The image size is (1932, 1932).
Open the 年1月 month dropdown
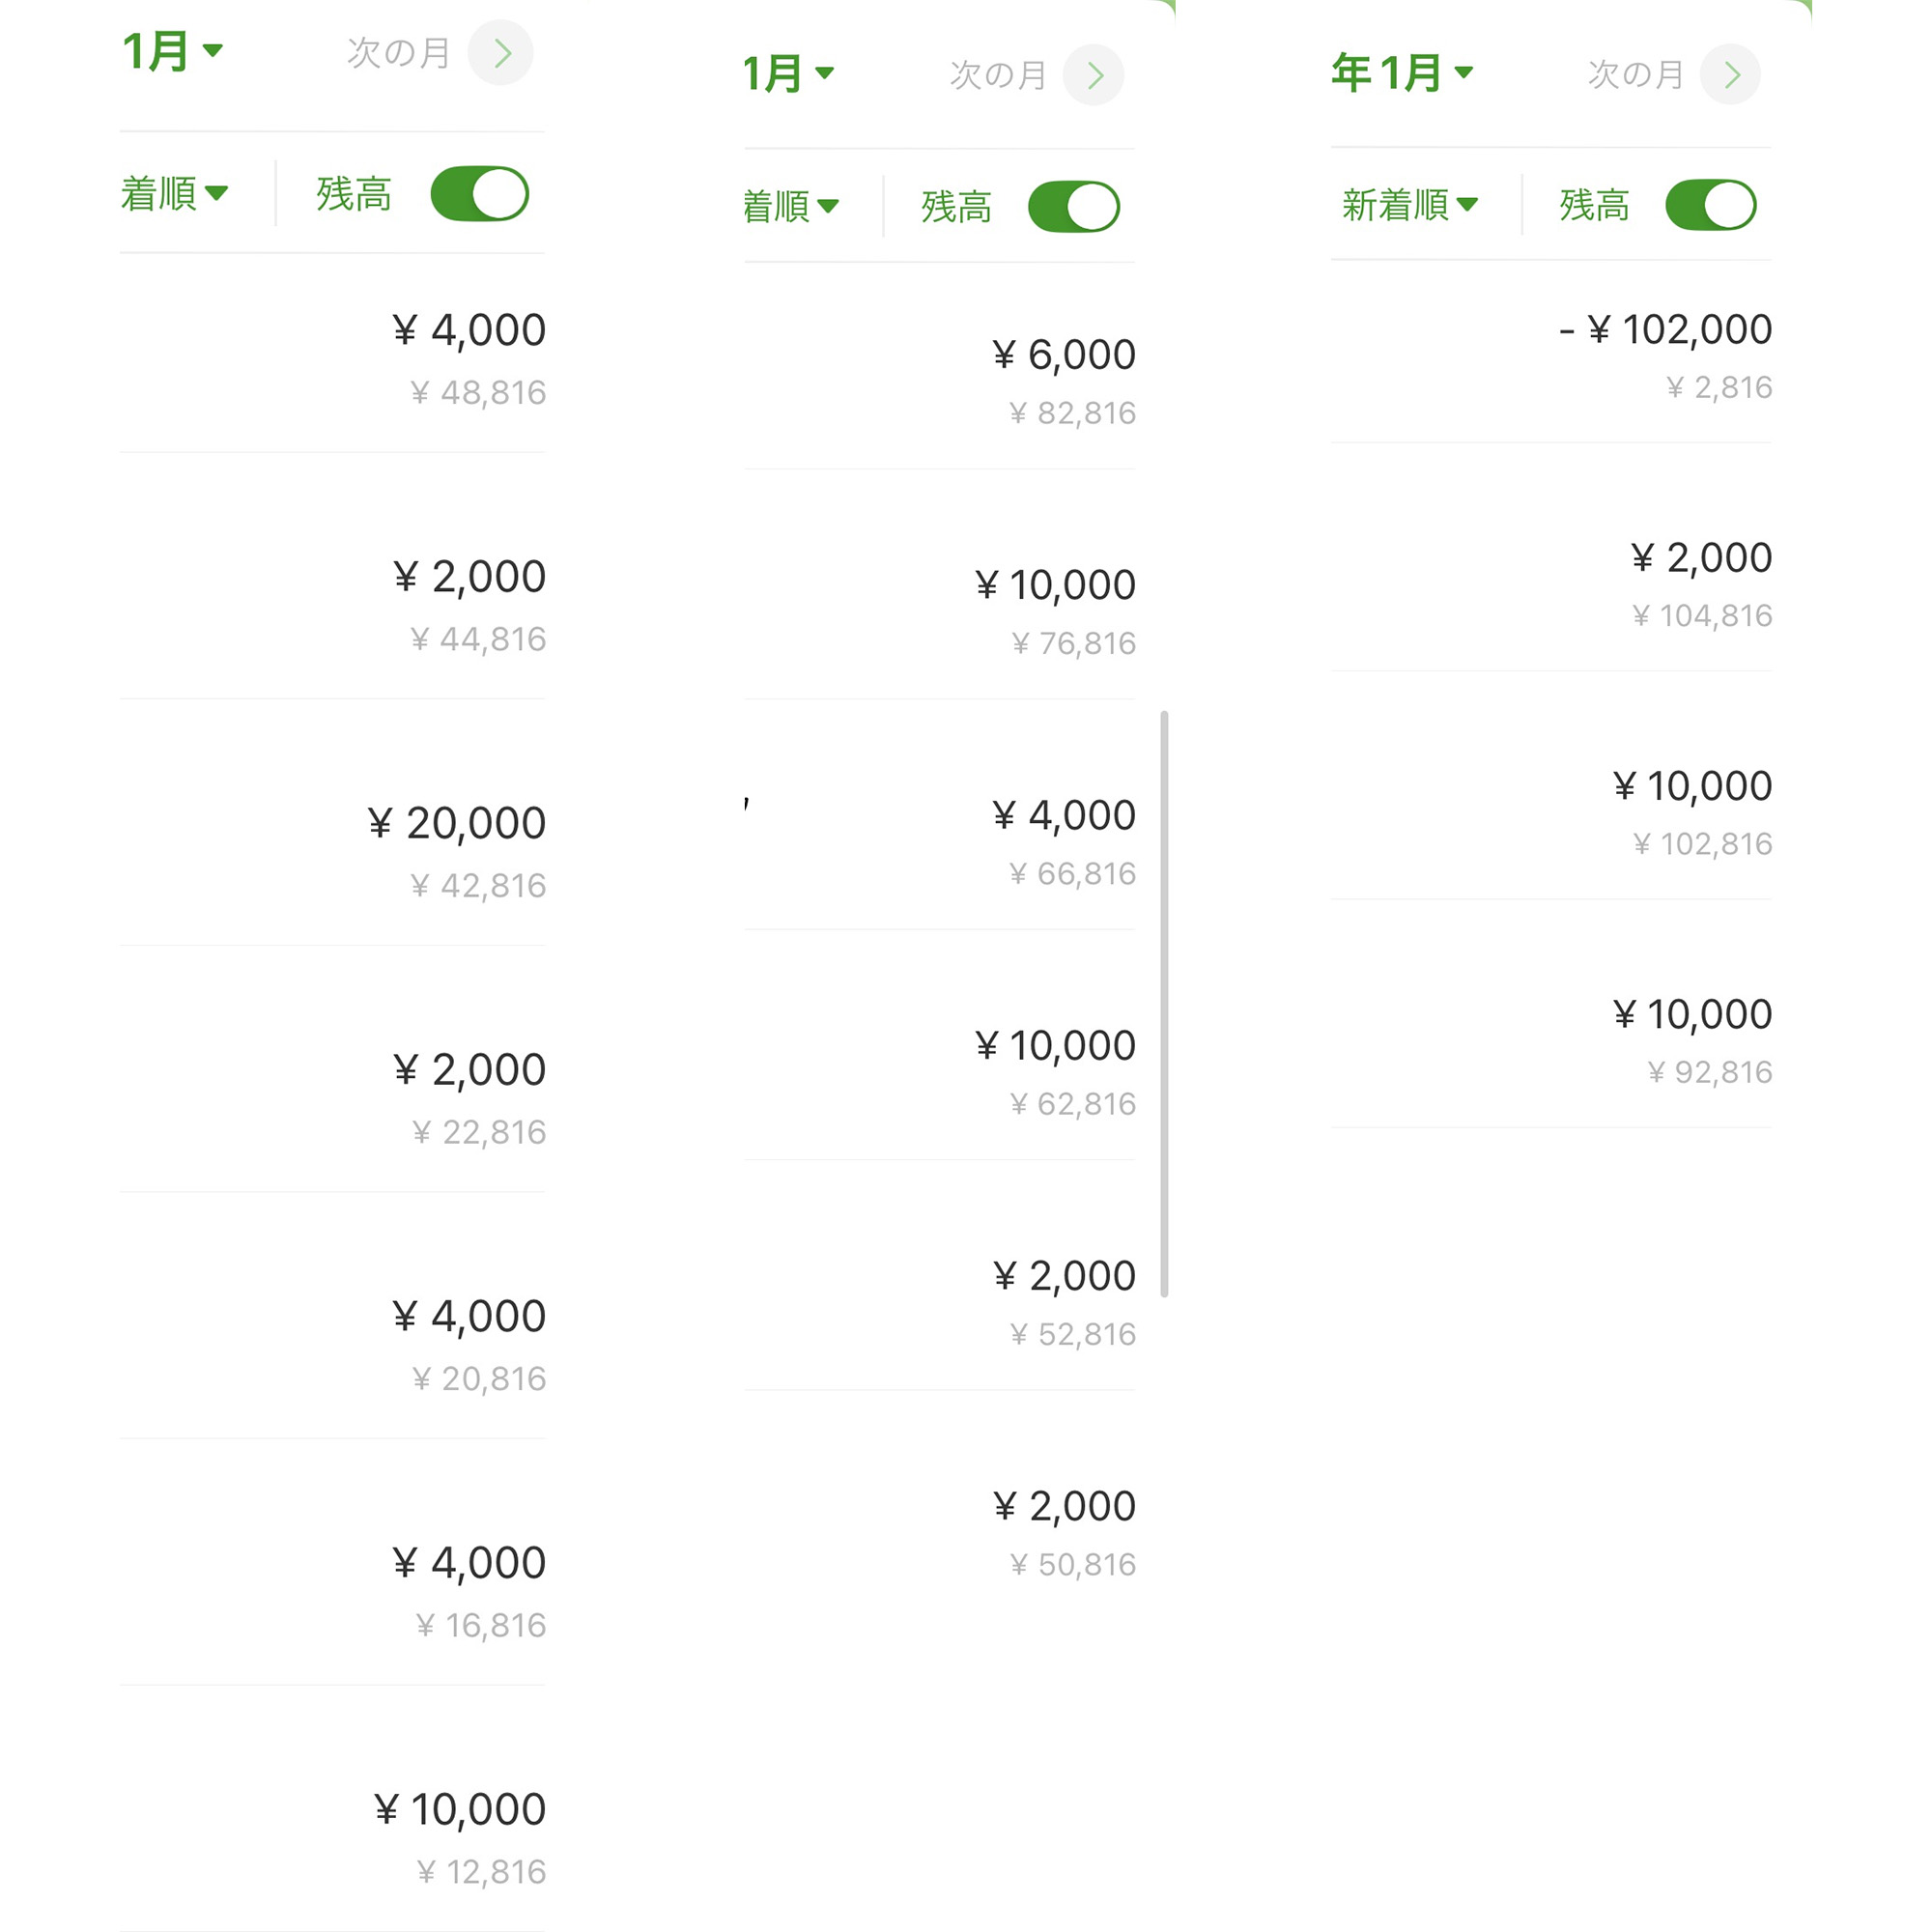coord(1402,73)
